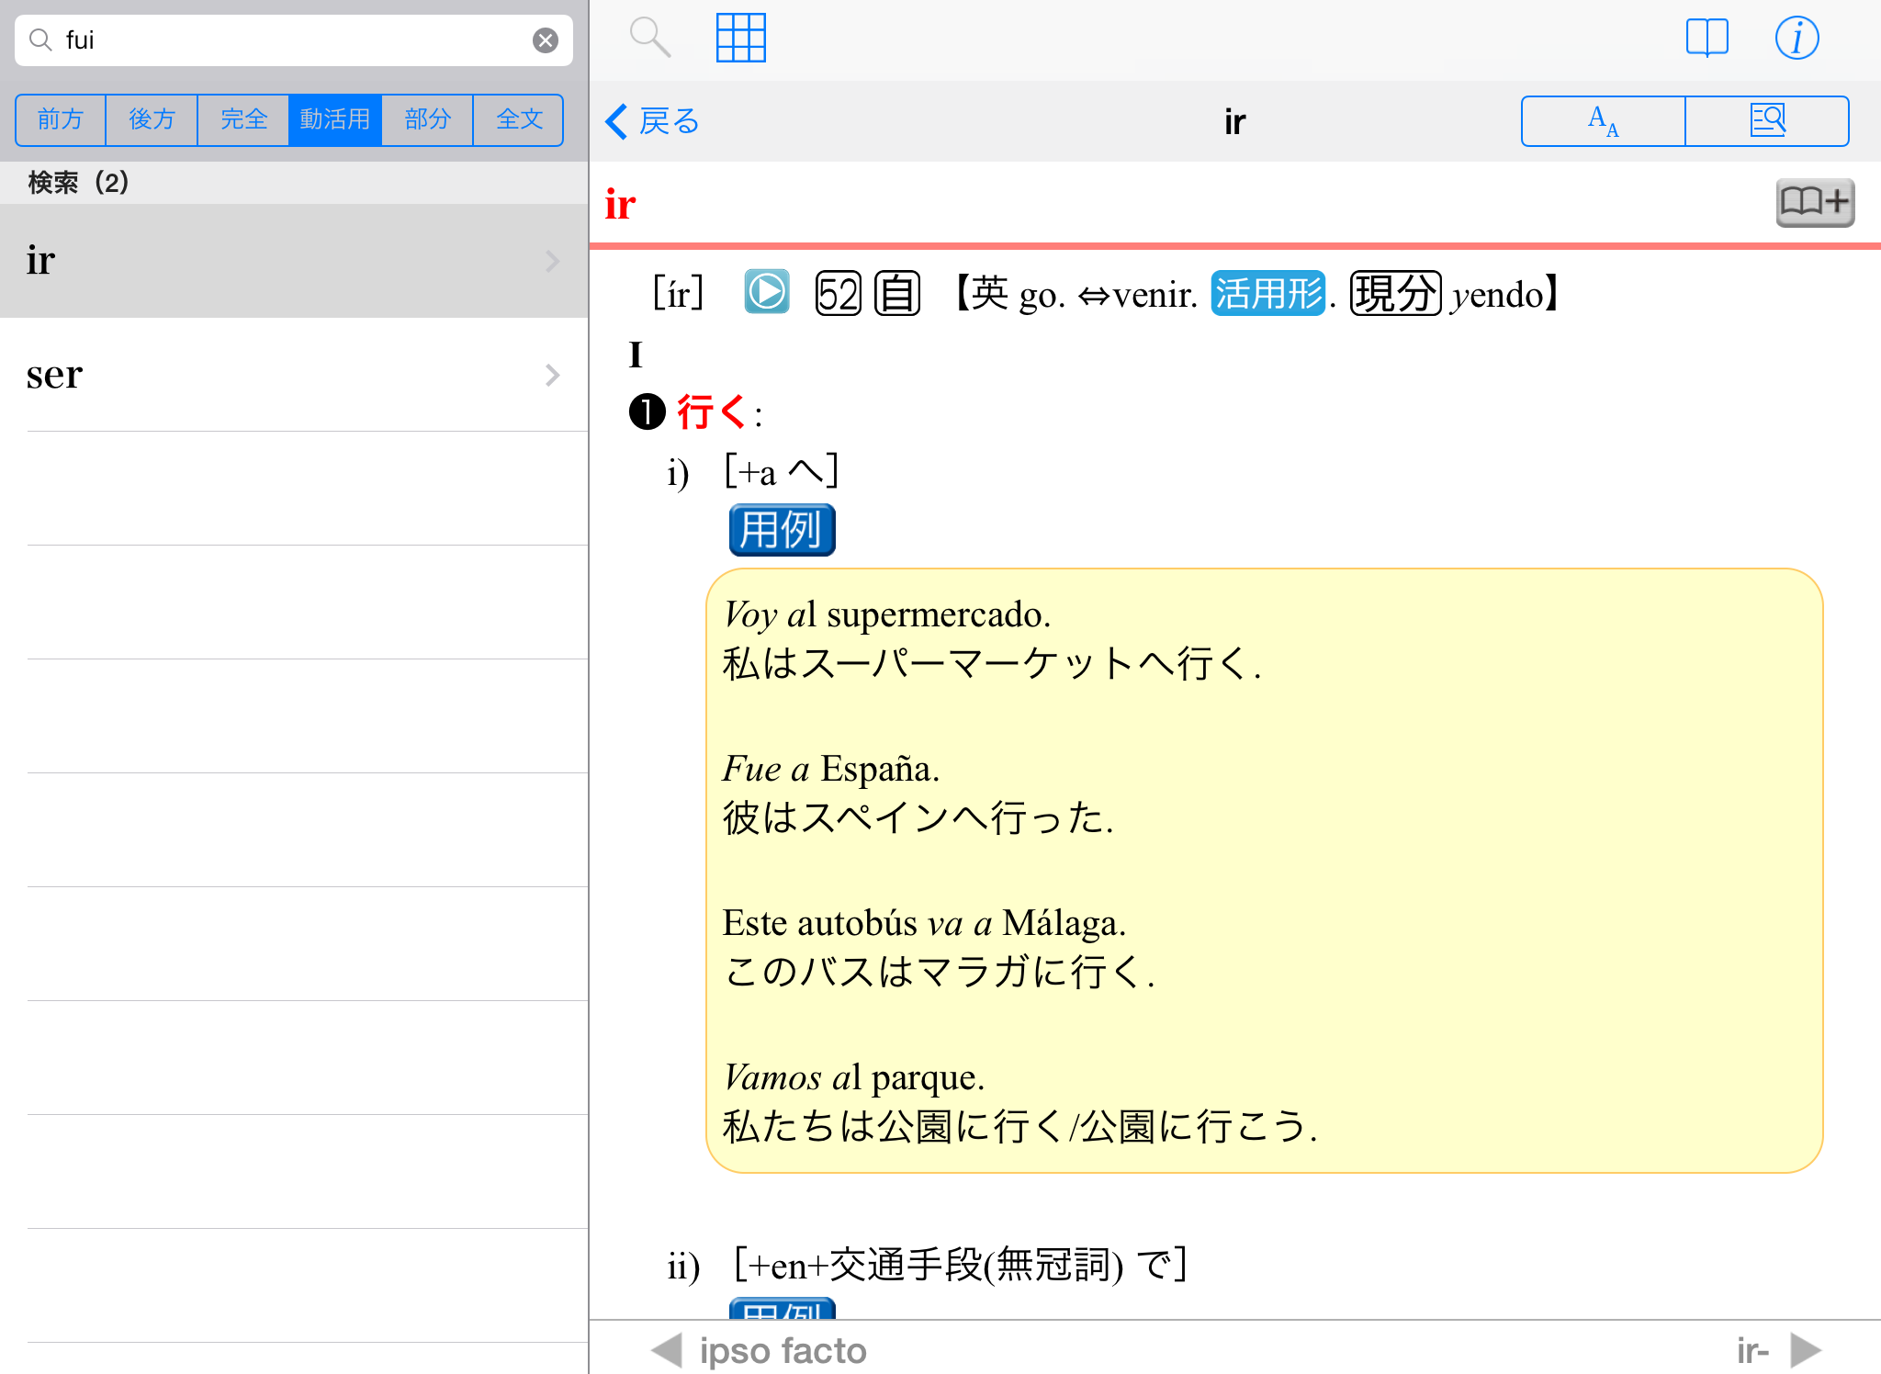The height and width of the screenshot is (1374, 1881).
Task: Go back with the 戻る button
Action: click(653, 121)
